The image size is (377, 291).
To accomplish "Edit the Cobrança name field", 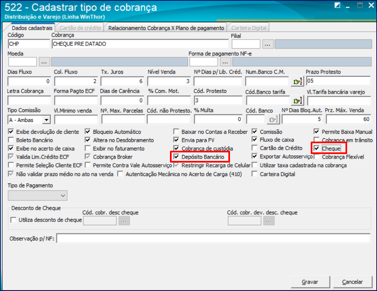I will coord(140,44).
